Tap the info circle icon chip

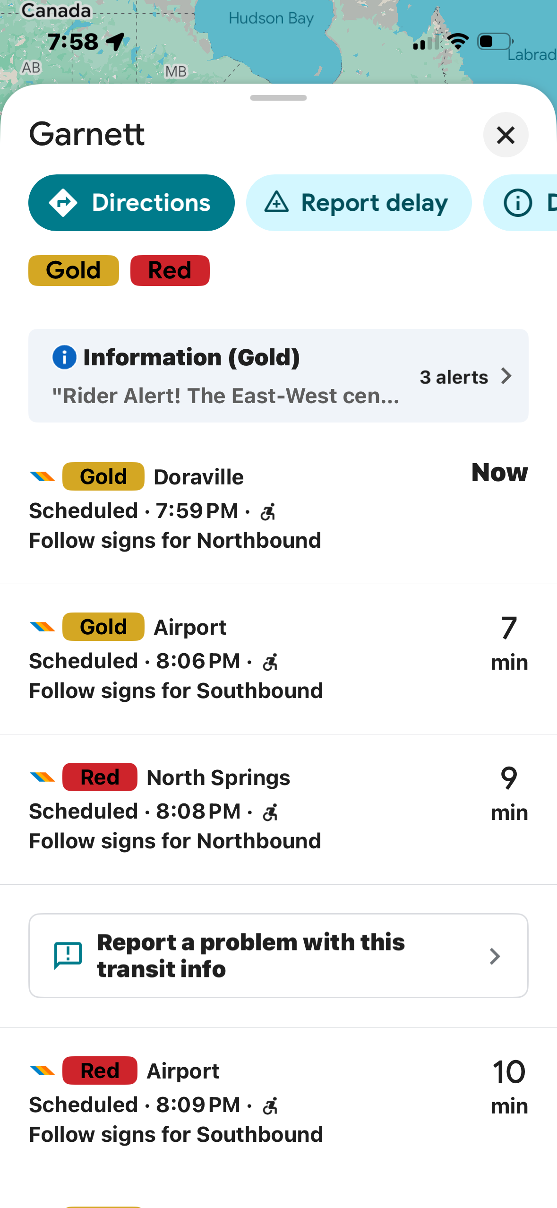518,203
